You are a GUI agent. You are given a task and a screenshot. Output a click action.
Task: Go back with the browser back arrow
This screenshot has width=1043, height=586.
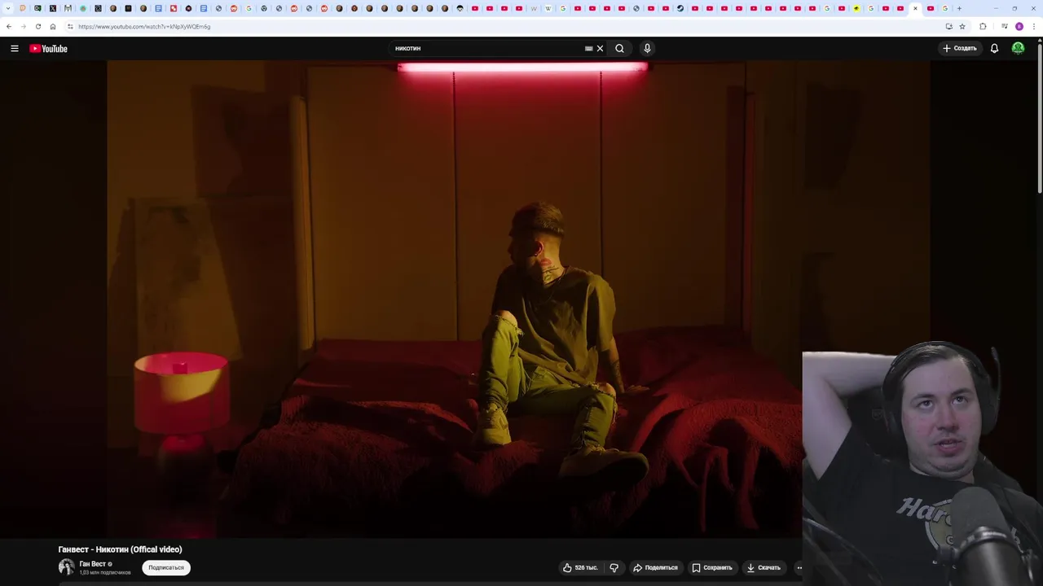9,26
